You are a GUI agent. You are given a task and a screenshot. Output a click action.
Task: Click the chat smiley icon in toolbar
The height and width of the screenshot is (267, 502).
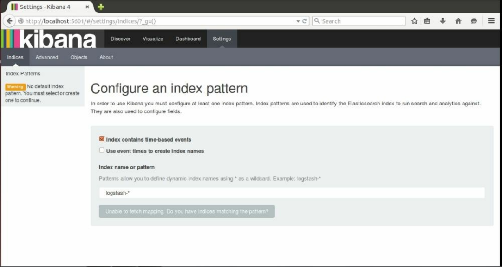pyautogui.click(x=474, y=21)
